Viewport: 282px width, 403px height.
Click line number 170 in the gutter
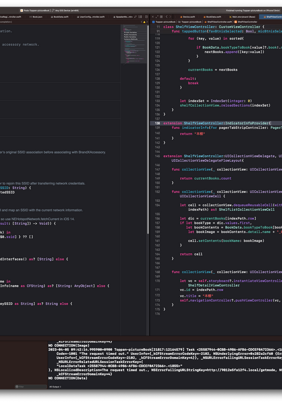coord(157,281)
